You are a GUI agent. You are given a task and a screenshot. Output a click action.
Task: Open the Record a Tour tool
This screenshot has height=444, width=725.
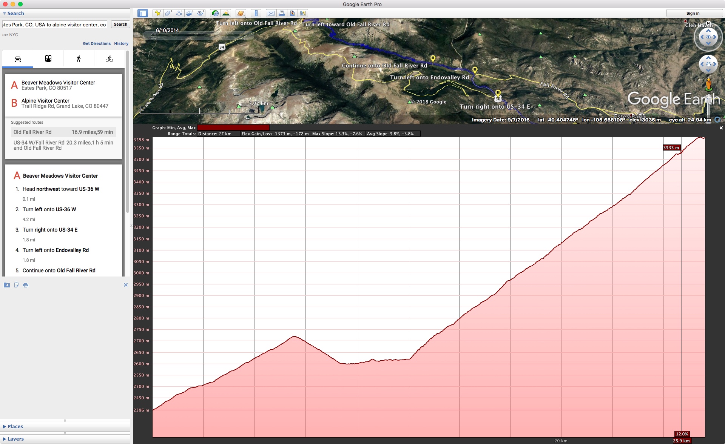(200, 13)
